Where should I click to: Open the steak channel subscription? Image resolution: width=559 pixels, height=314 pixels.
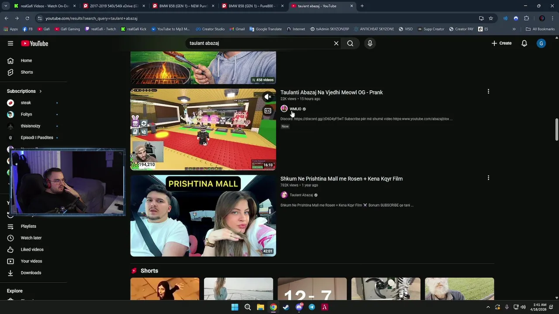coord(26,102)
